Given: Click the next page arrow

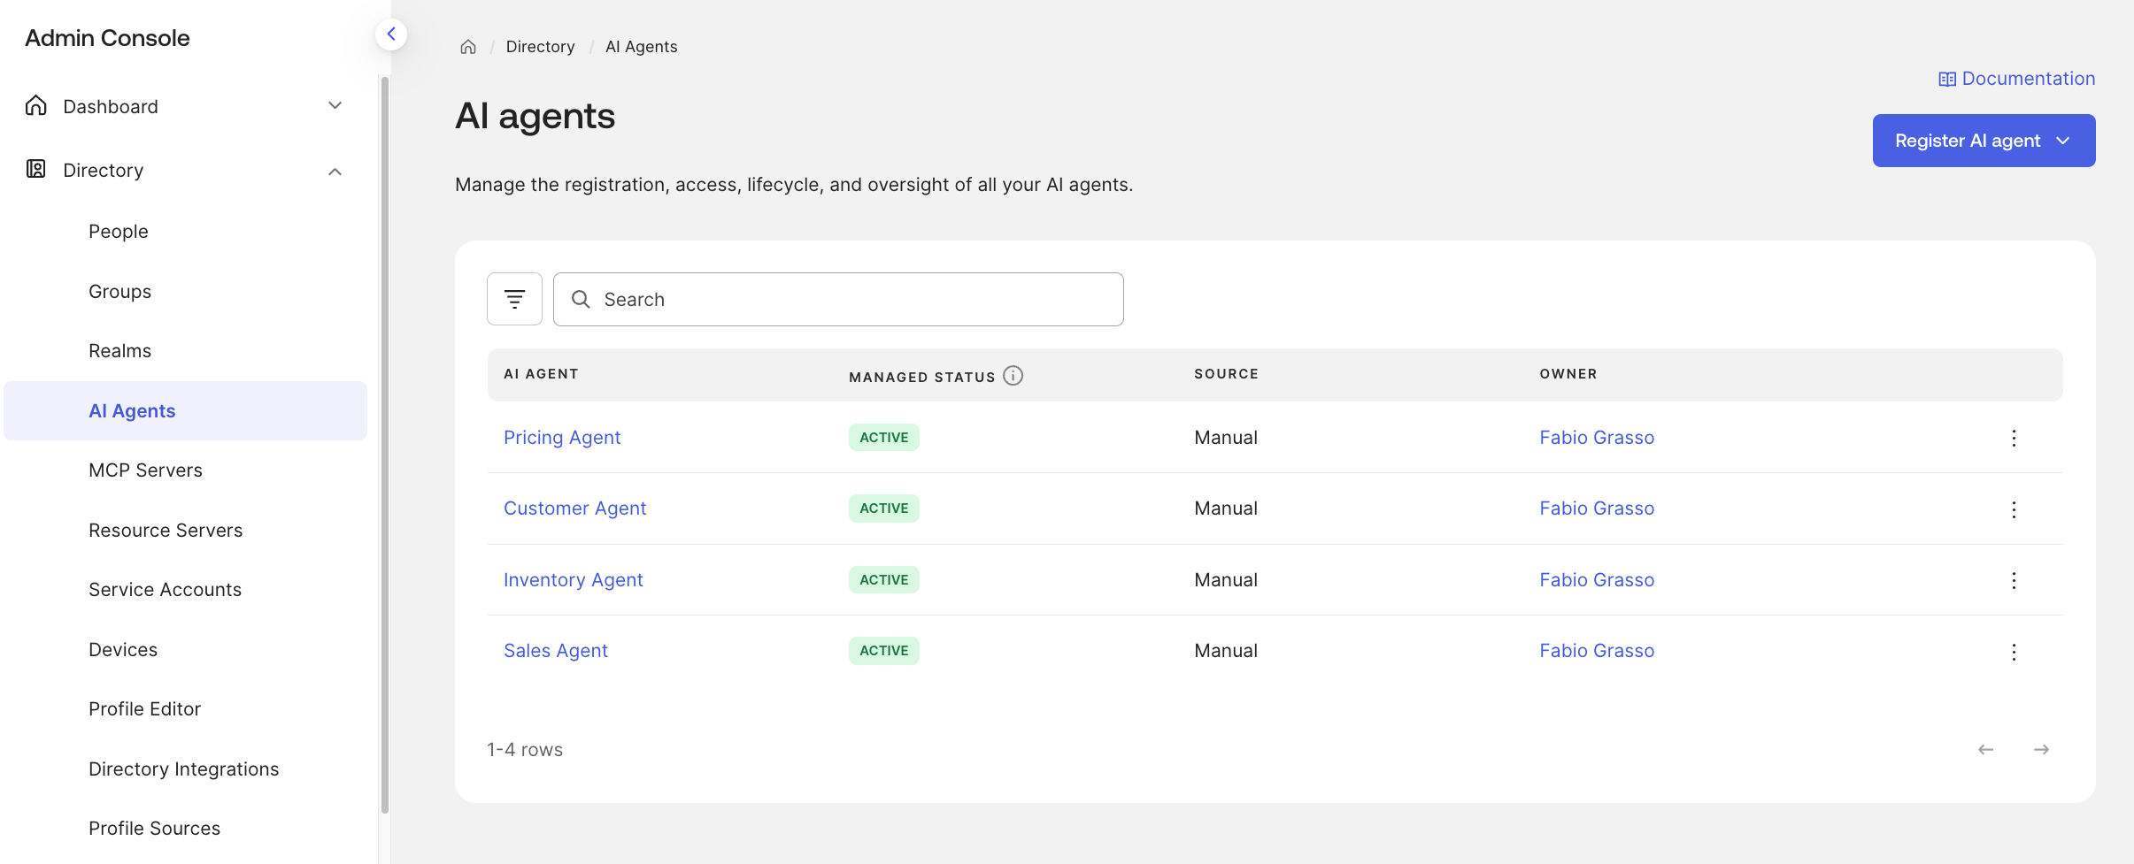Looking at the screenshot, I should click(x=2043, y=749).
